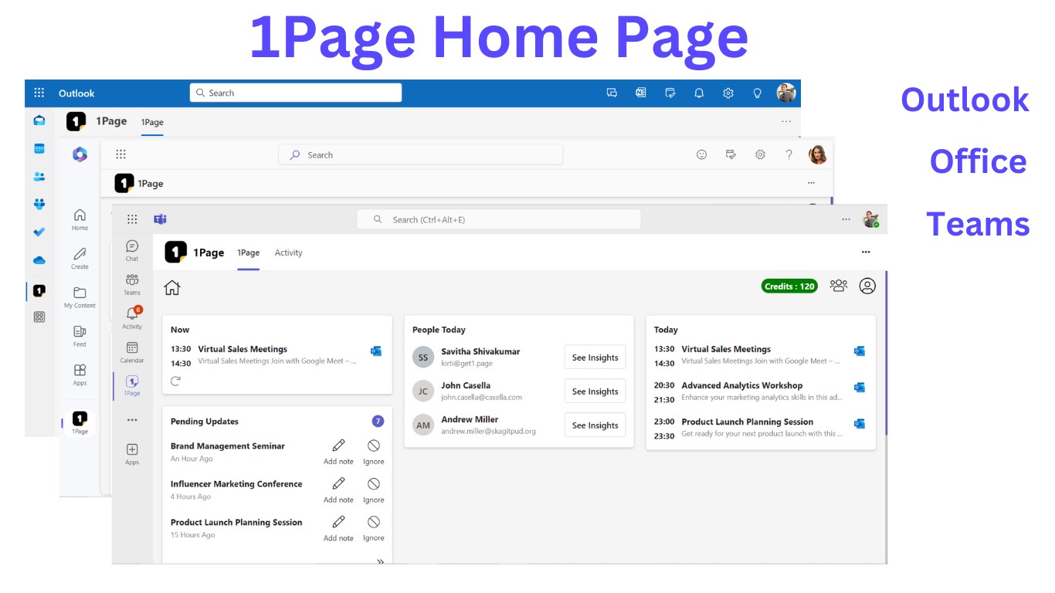Open Calendar in the Outlook left rail
This screenshot has height=593, width=1055.
click(39, 148)
